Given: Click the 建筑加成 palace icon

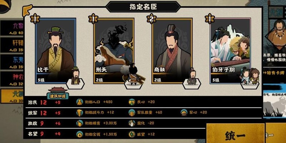Looking at the screenshot, I should point(58,93).
